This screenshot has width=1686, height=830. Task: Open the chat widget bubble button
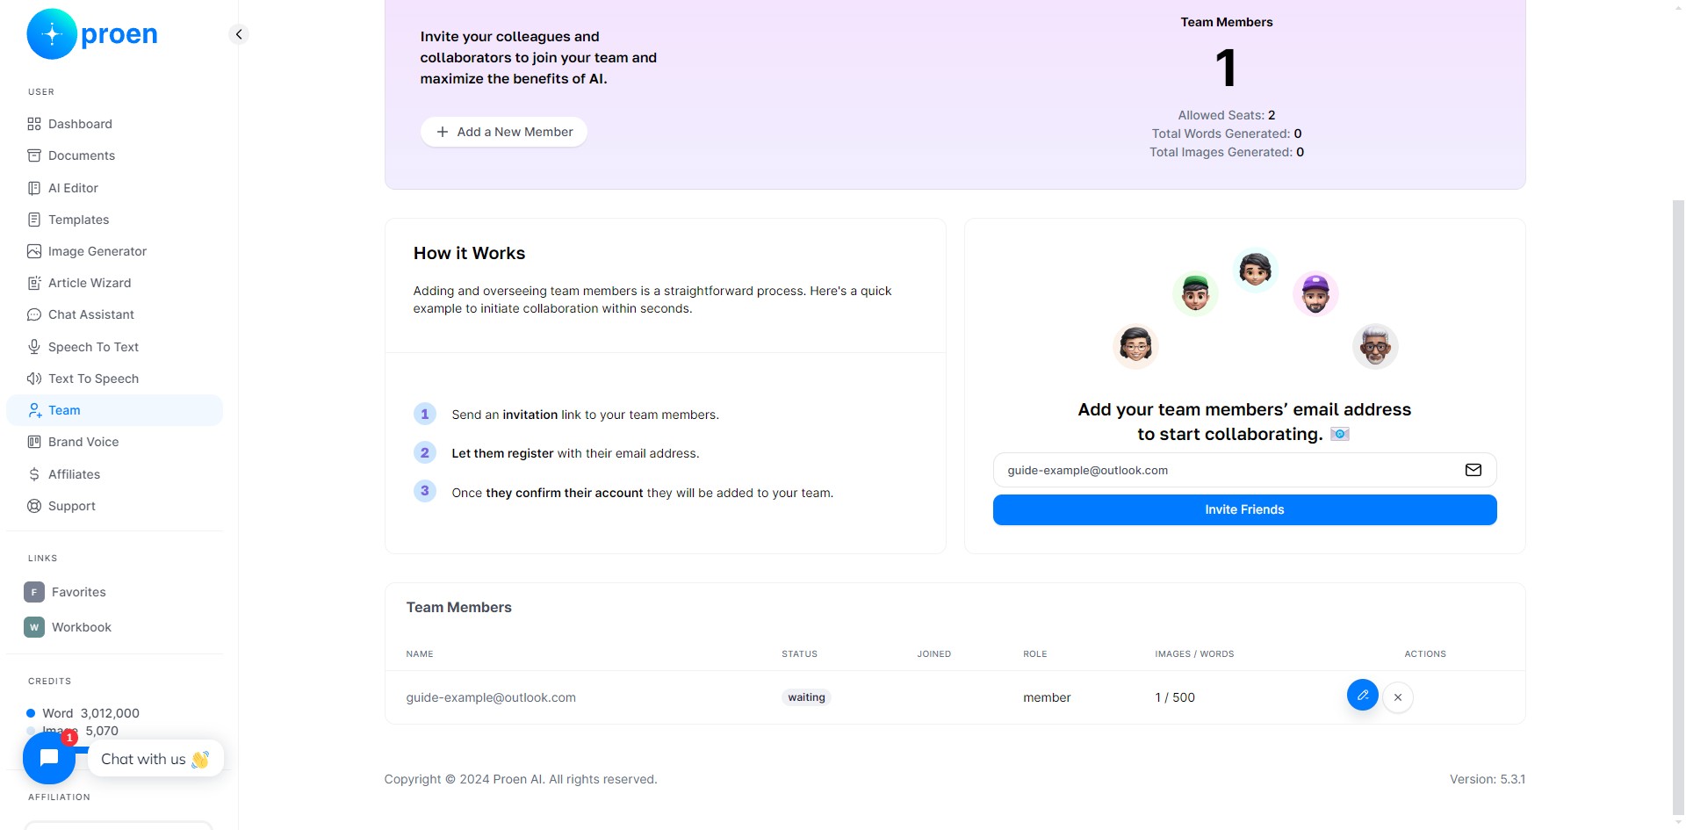(49, 758)
